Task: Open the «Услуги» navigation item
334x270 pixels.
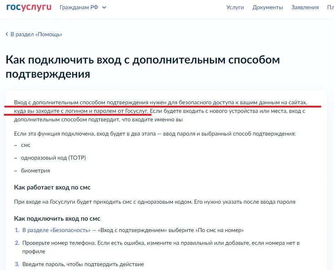Action: tap(234, 7)
